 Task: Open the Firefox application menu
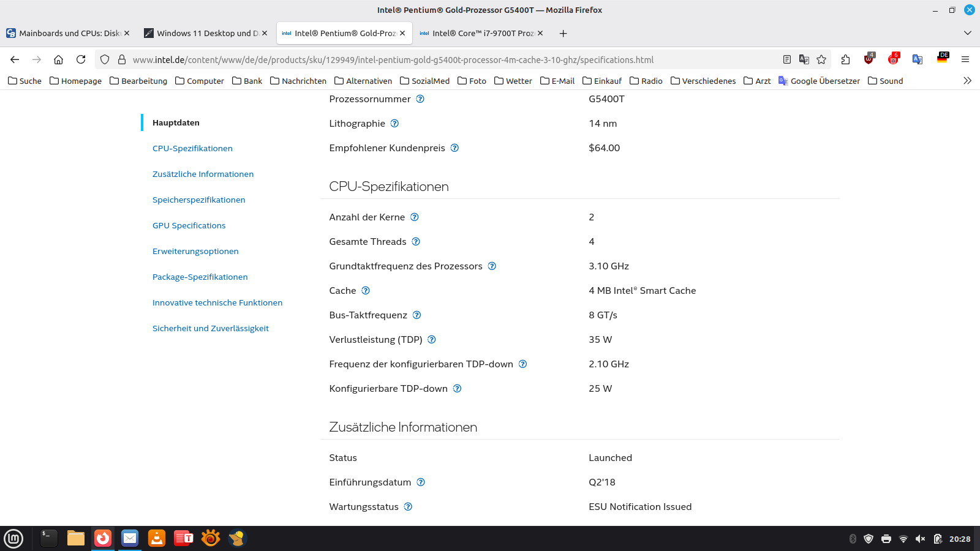(965, 59)
